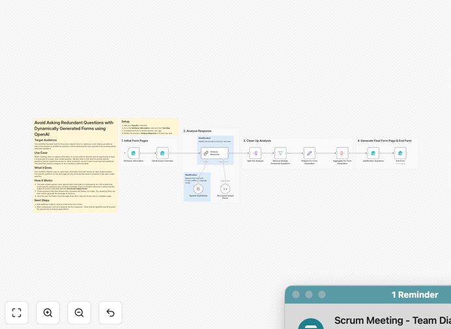Click the '1 Reminder' window title
This screenshot has width=451, height=329.
coord(415,294)
